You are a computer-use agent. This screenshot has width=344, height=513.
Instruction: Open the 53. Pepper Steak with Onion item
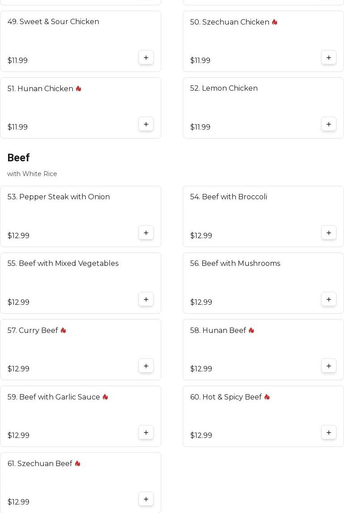80,217
